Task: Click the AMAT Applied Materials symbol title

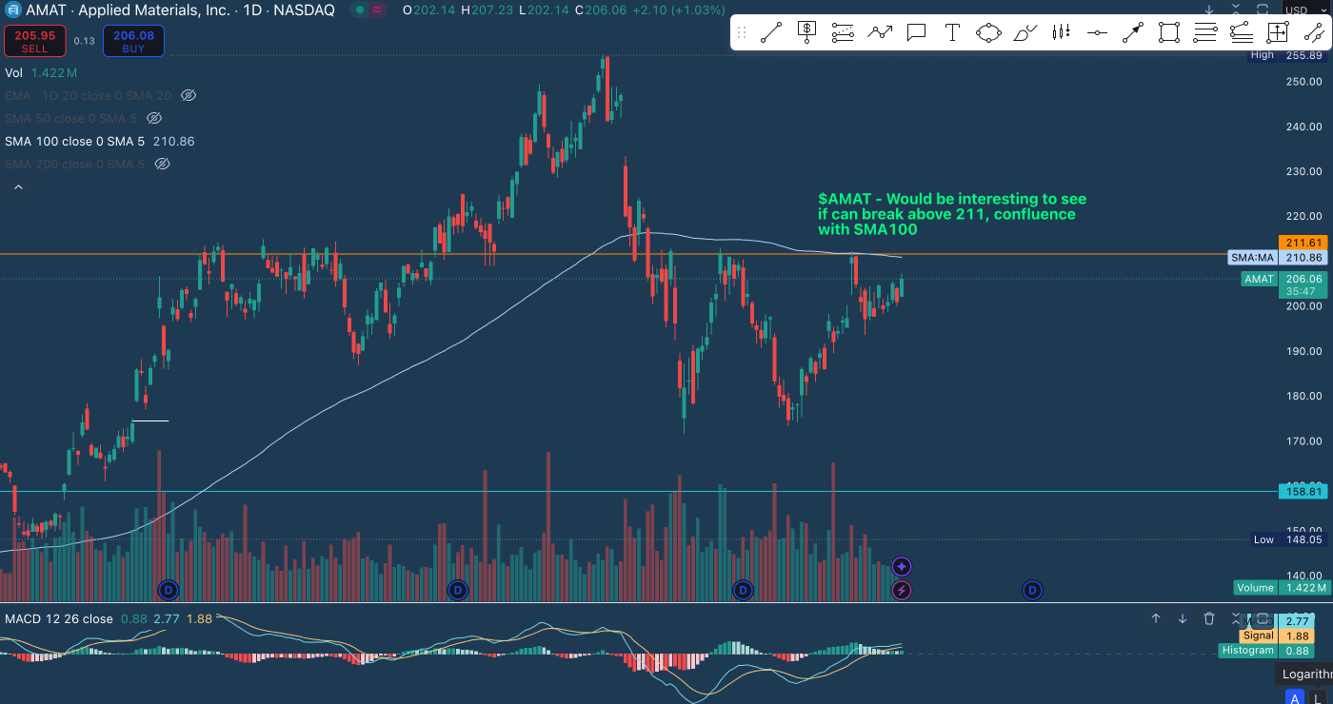Action: coord(180,10)
